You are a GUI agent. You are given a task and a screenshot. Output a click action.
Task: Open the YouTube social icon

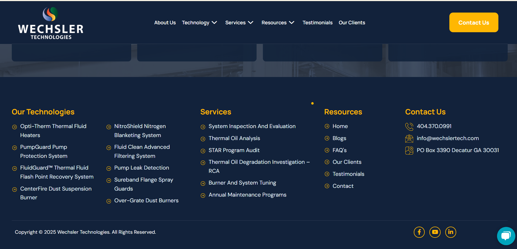click(x=435, y=232)
